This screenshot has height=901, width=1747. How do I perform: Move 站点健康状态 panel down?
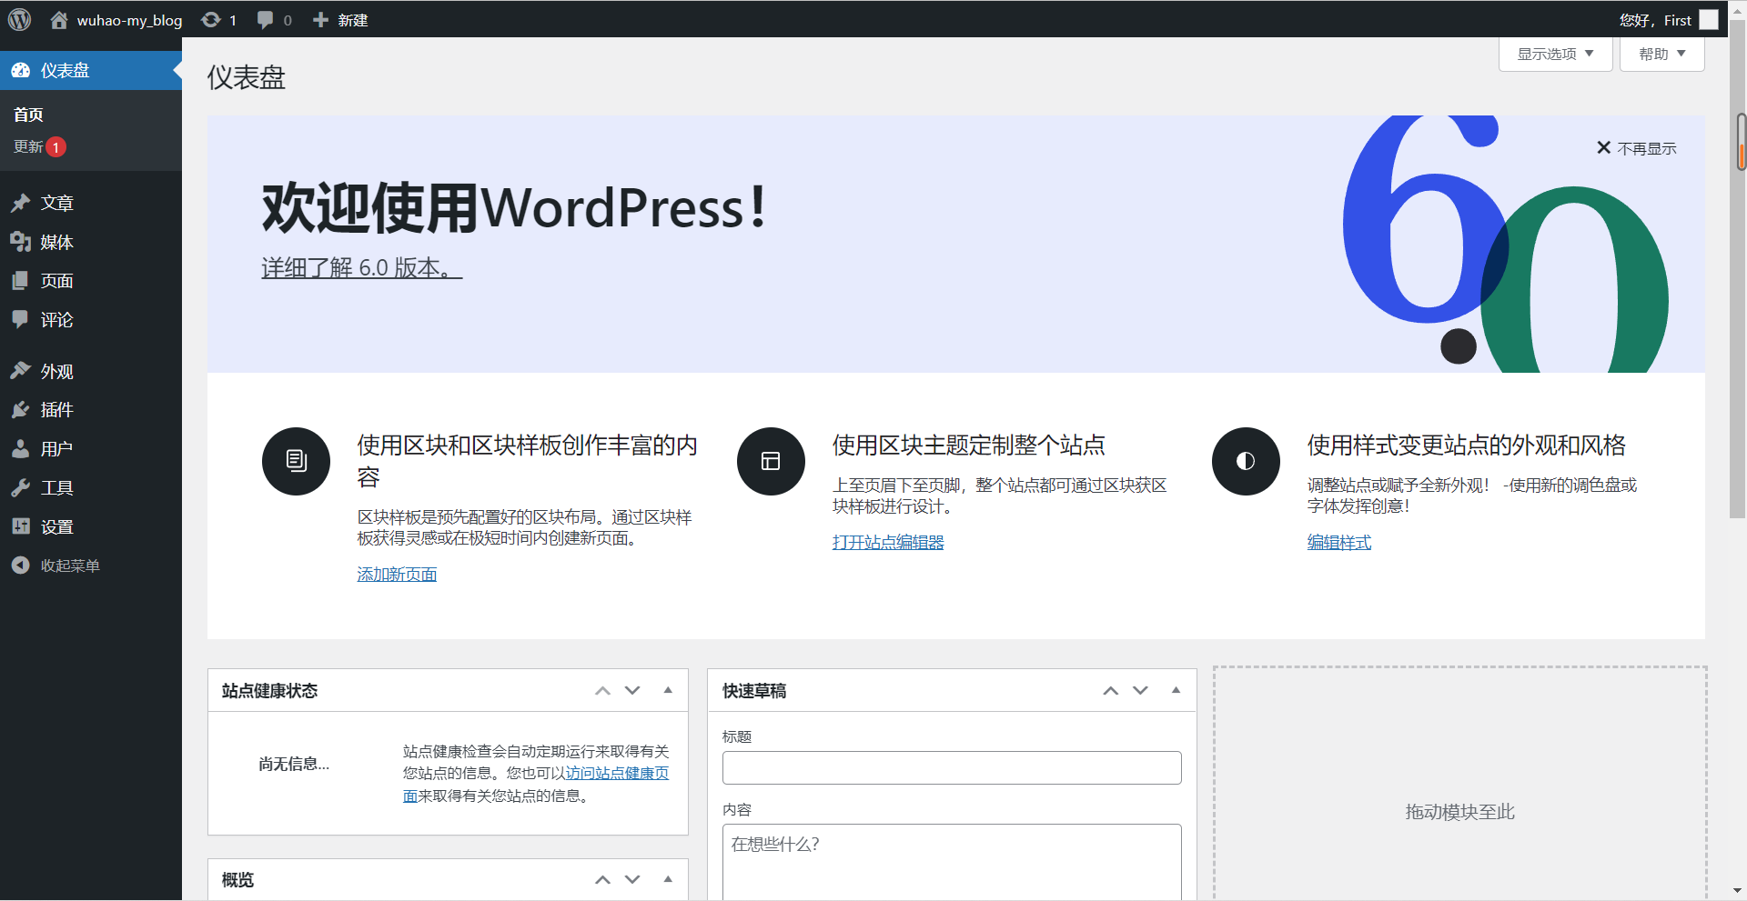coord(632,691)
